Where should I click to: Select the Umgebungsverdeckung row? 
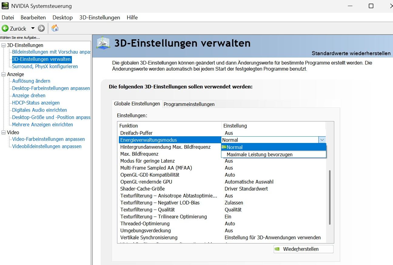(222, 230)
